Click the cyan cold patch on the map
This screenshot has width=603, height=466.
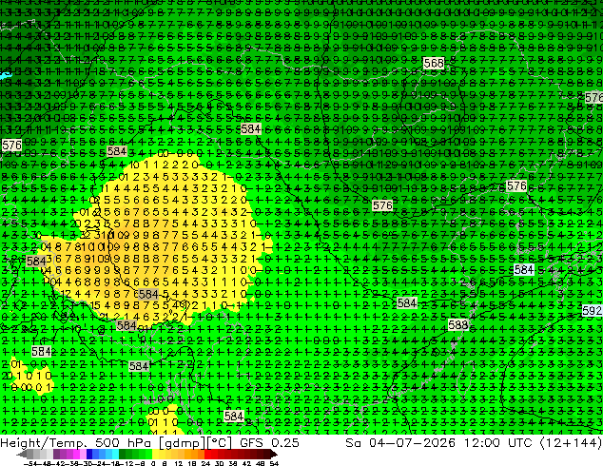coord(6,74)
